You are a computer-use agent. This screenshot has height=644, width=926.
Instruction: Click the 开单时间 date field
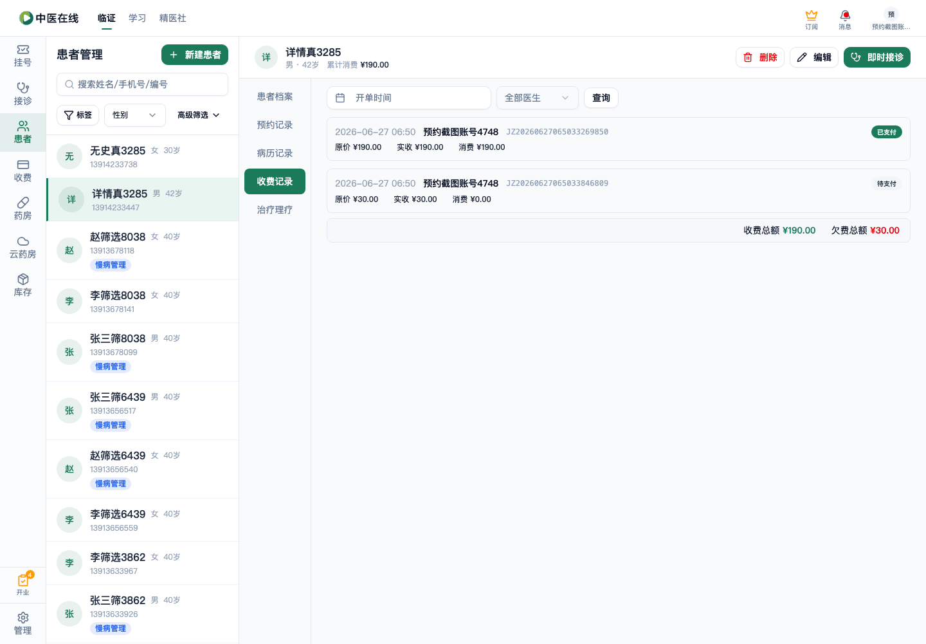click(x=409, y=98)
